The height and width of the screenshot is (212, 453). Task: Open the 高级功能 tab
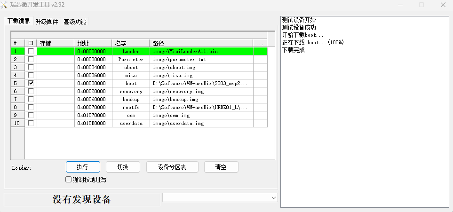point(75,22)
